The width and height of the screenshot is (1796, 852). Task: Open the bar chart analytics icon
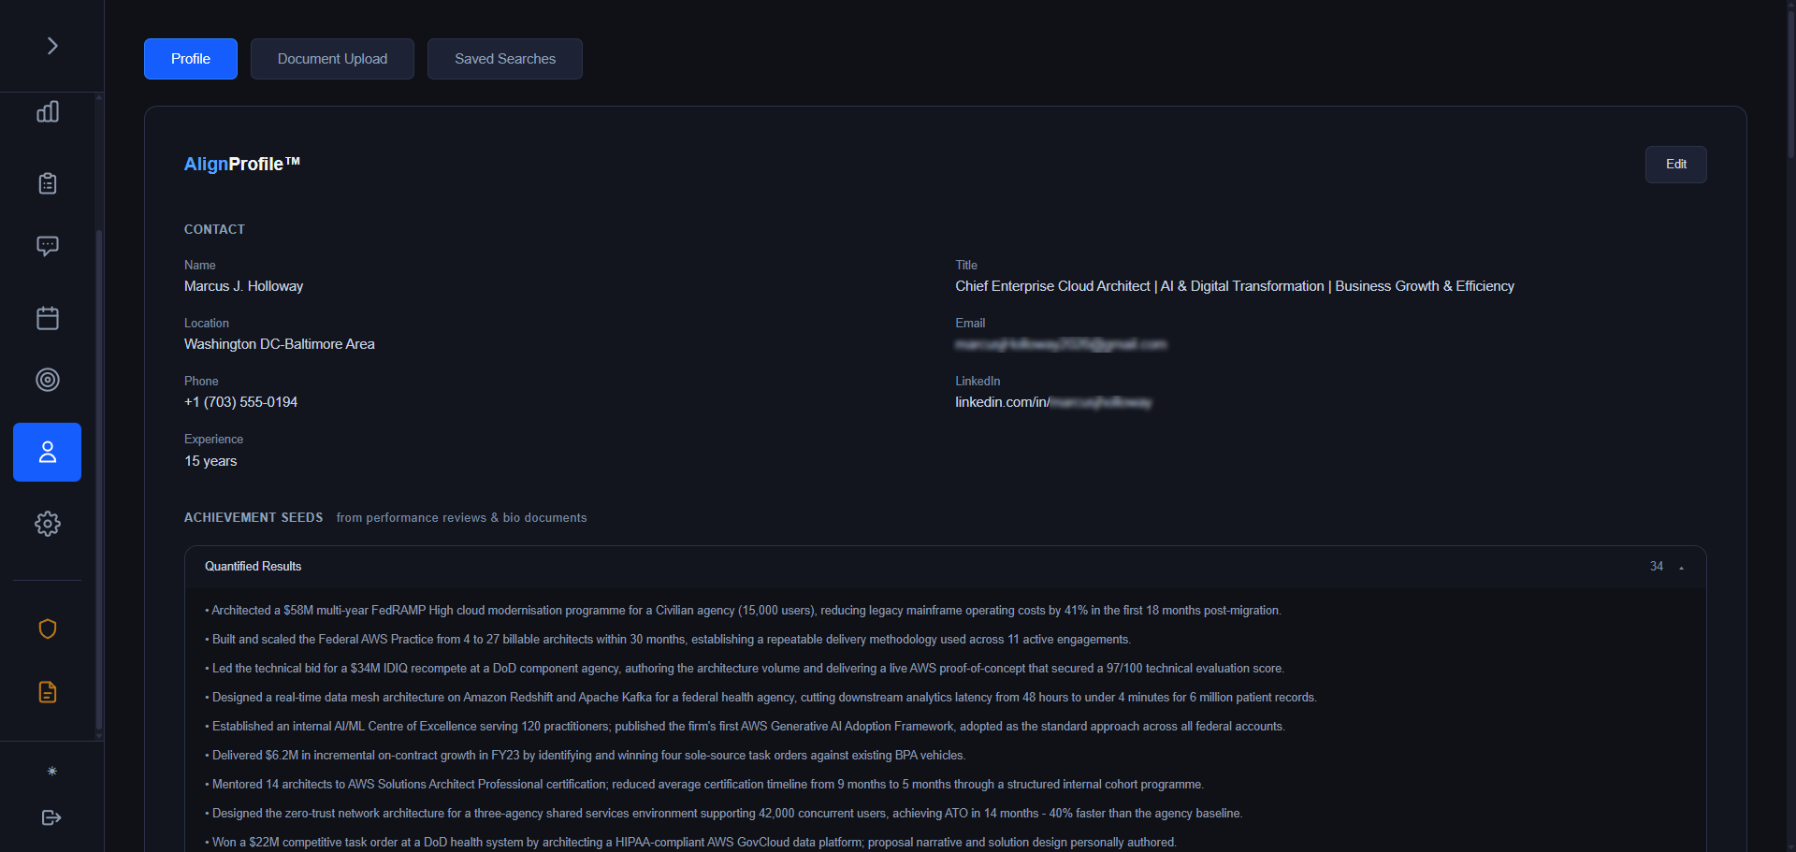[x=48, y=111]
